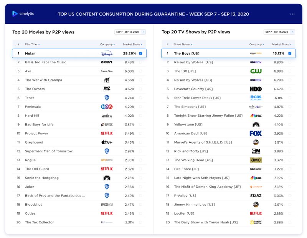The width and height of the screenshot is (307, 238).
Task: Sort movies by Market Share column
Action: 132,45
